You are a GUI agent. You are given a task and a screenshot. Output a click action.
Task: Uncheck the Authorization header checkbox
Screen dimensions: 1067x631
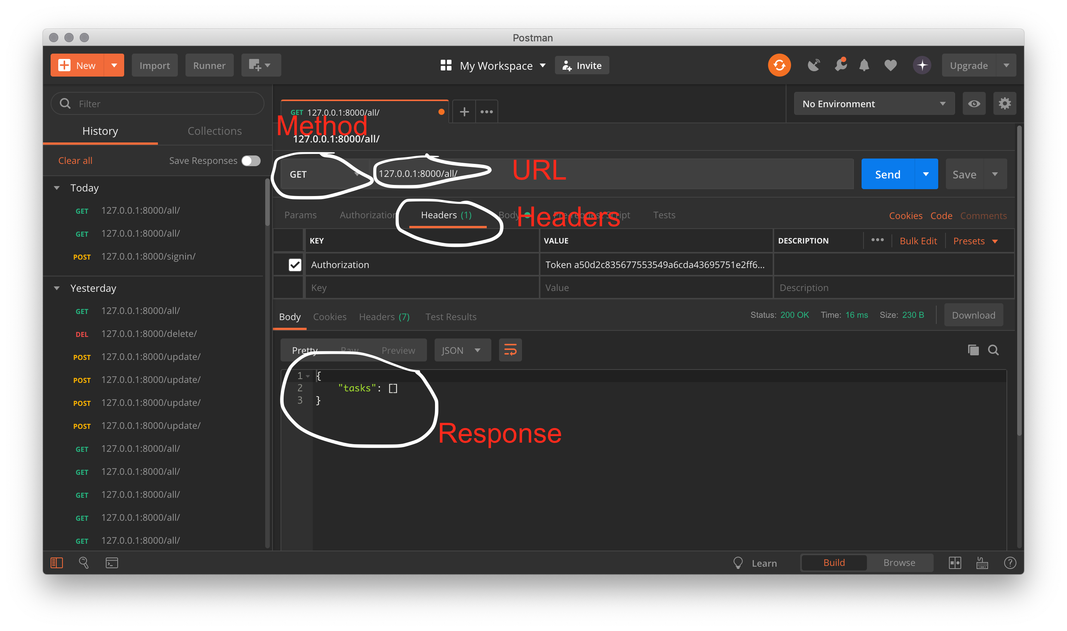(294, 265)
